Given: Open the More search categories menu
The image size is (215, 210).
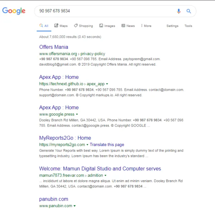Looking at the screenshot, I should coord(146,26).
